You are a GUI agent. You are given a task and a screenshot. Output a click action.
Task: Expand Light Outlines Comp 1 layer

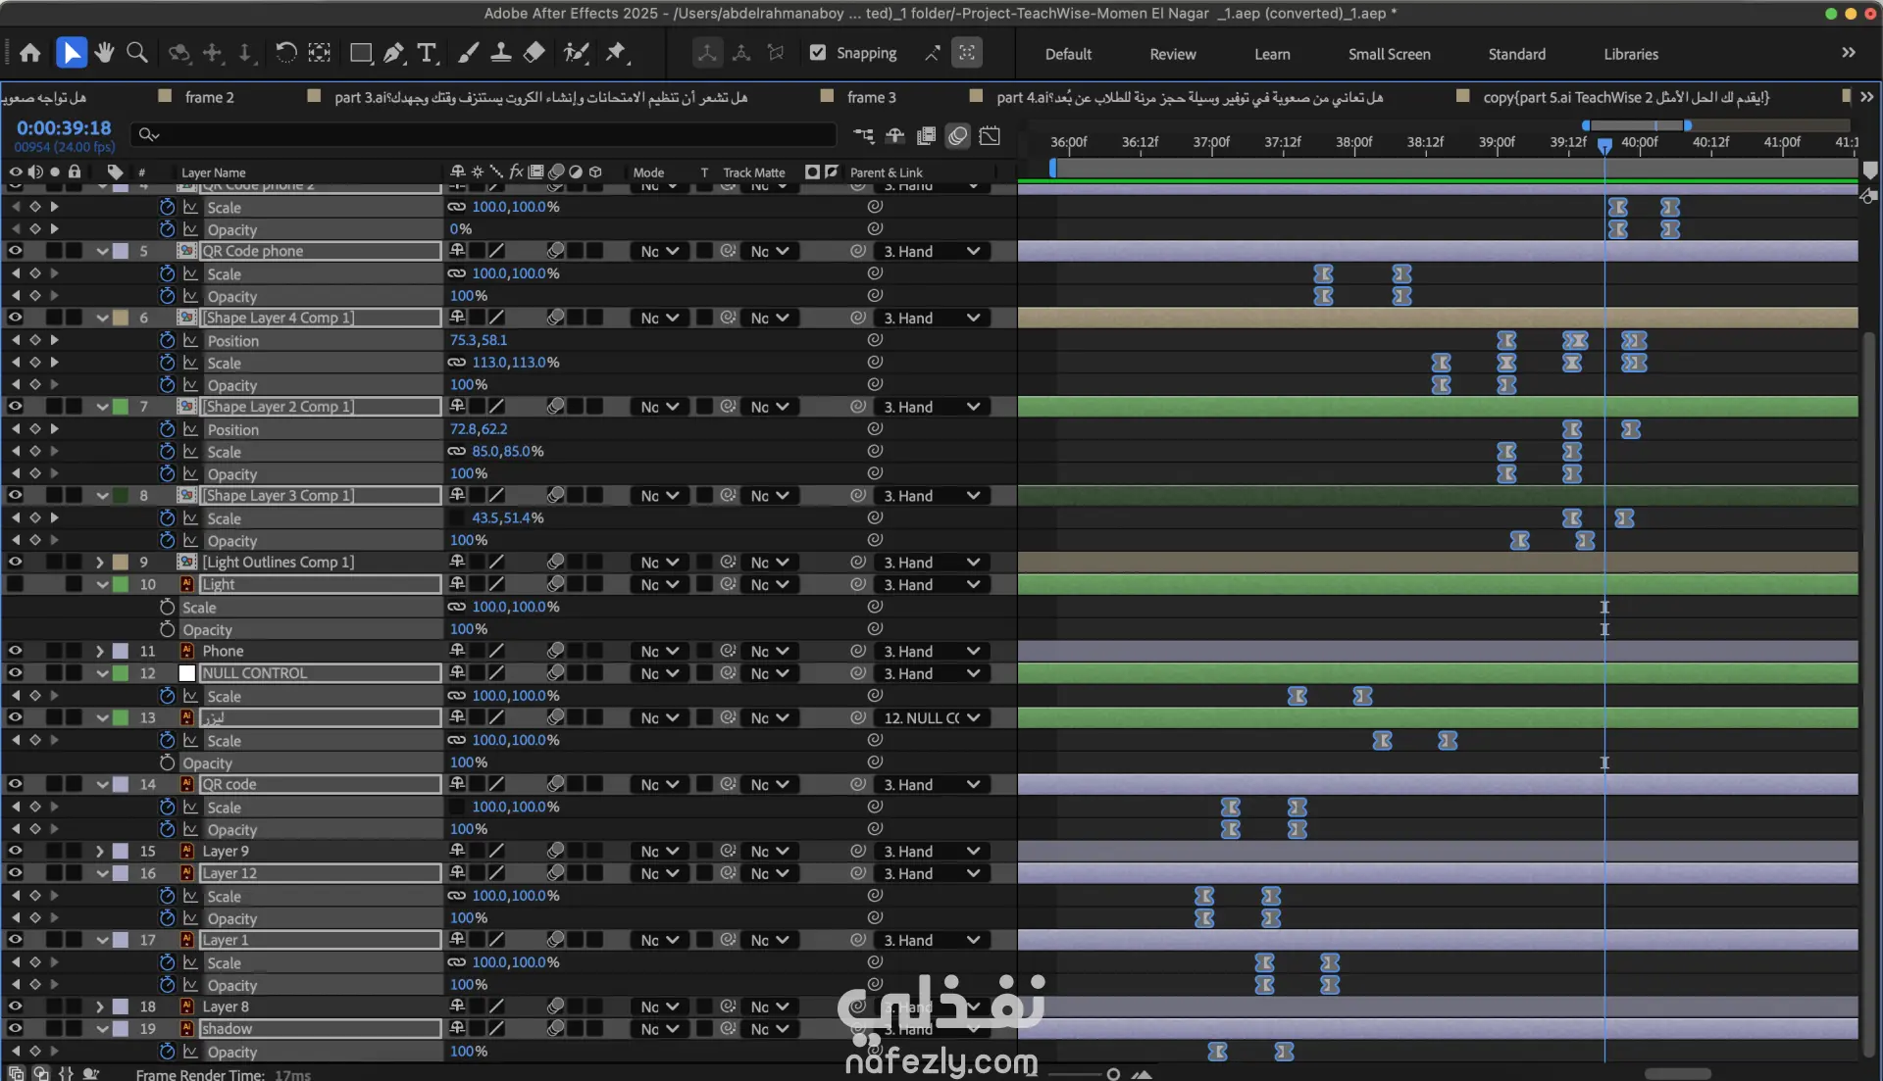coord(100,563)
